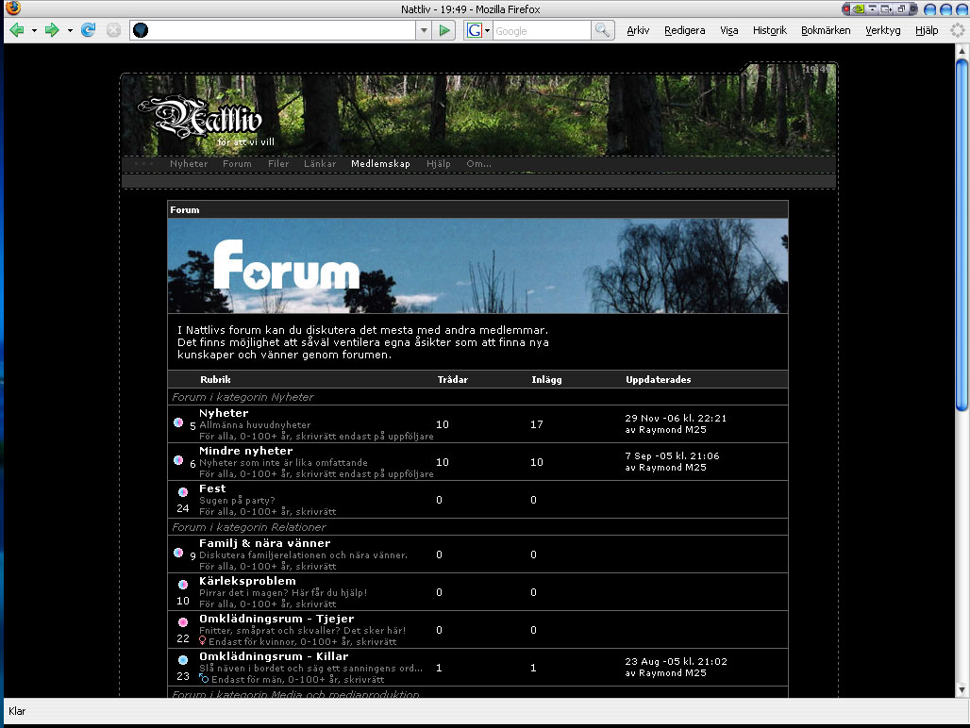Click the green Back arrow button

point(16,30)
